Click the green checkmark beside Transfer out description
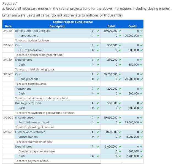This screenshot has width=176, height=164. click(98, 89)
